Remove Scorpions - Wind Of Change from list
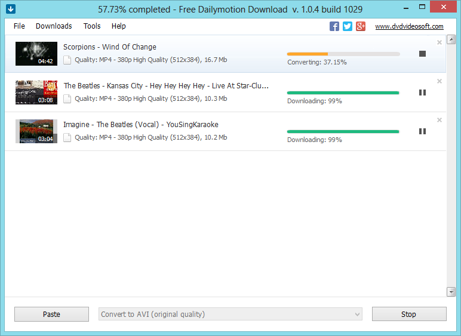This screenshot has height=336, width=461. click(440, 42)
